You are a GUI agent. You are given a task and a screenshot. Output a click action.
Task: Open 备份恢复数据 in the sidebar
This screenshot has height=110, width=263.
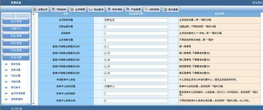[x=18, y=93]
